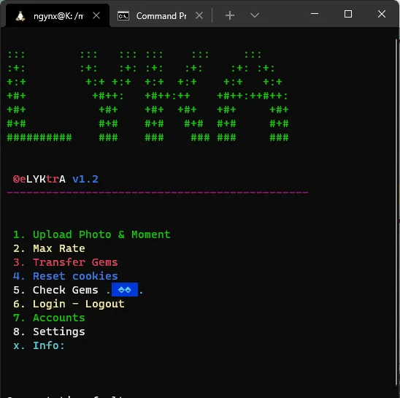Open a new terminal tab
This screenshot has height=398, width=400.
230,15
